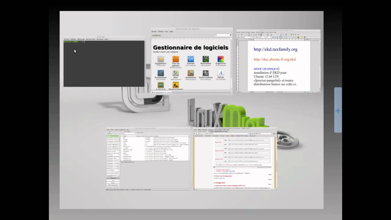Open the Internet category icon
The width and height of the screenshot is (391, 220).
click(191, 59)
